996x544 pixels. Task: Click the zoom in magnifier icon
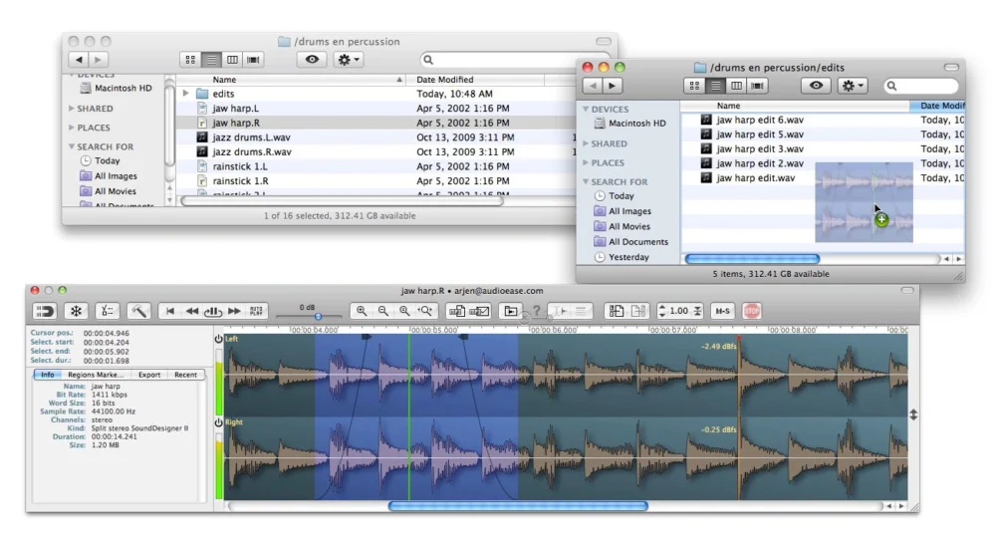[362, 311]
